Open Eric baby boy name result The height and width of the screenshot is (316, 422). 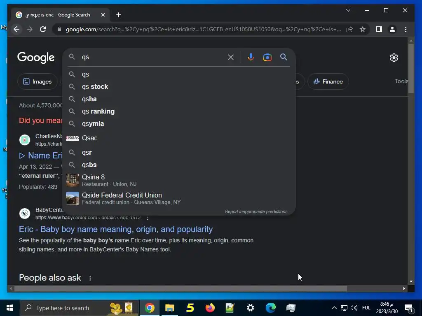(116, 229)
